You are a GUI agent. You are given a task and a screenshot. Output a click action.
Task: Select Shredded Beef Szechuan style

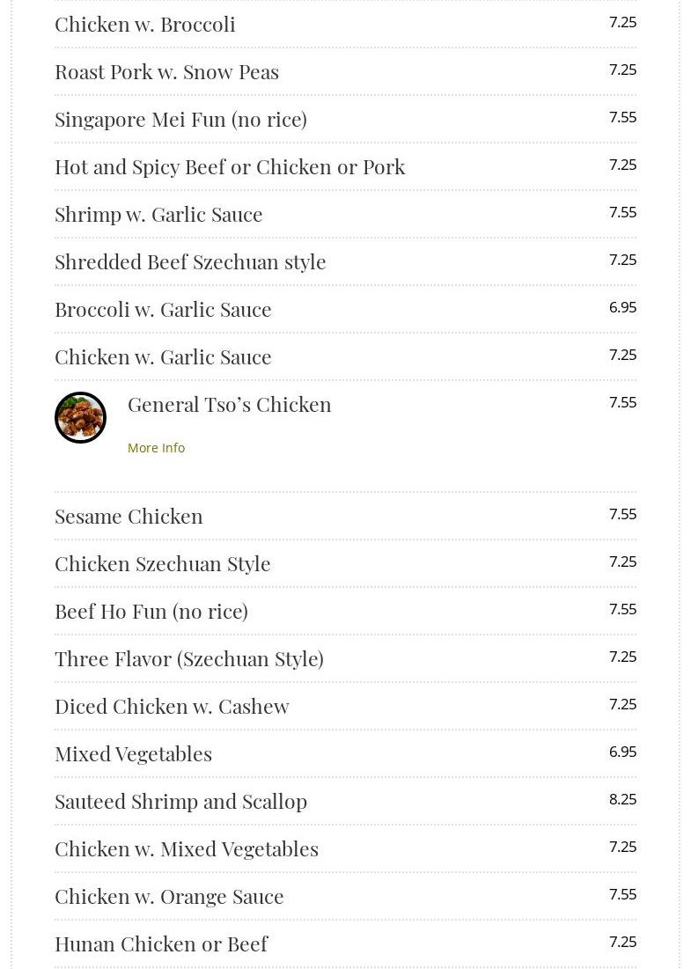click(x=190, y=261)
